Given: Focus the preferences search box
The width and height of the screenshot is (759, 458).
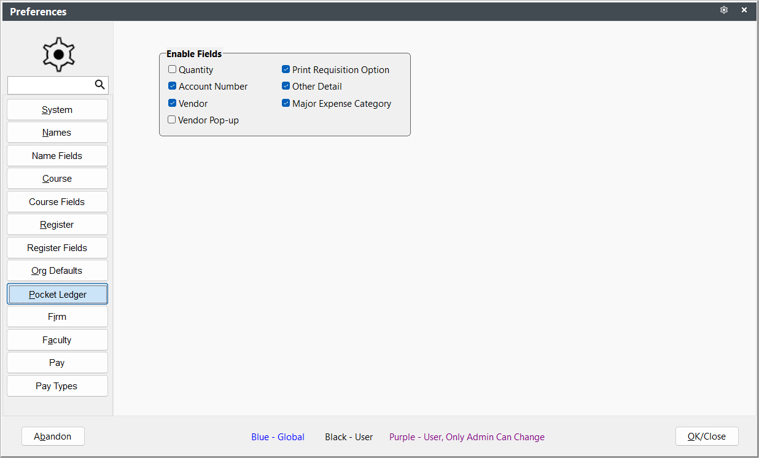Looking at the screenshot, I should coord(51,85).
